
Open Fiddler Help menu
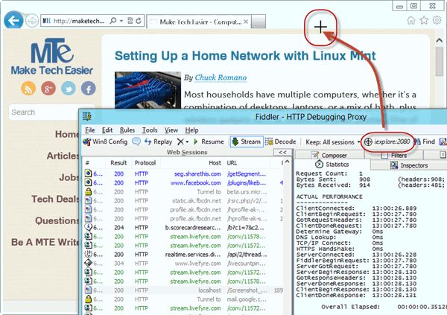(x=191, y=130)
